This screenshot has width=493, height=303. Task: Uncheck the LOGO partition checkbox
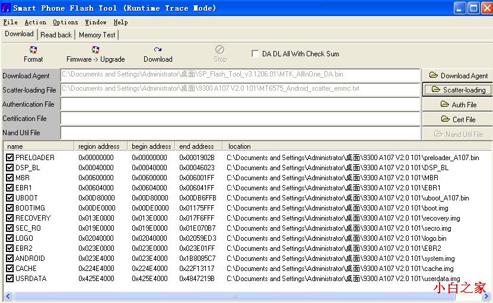click(9, 238)
